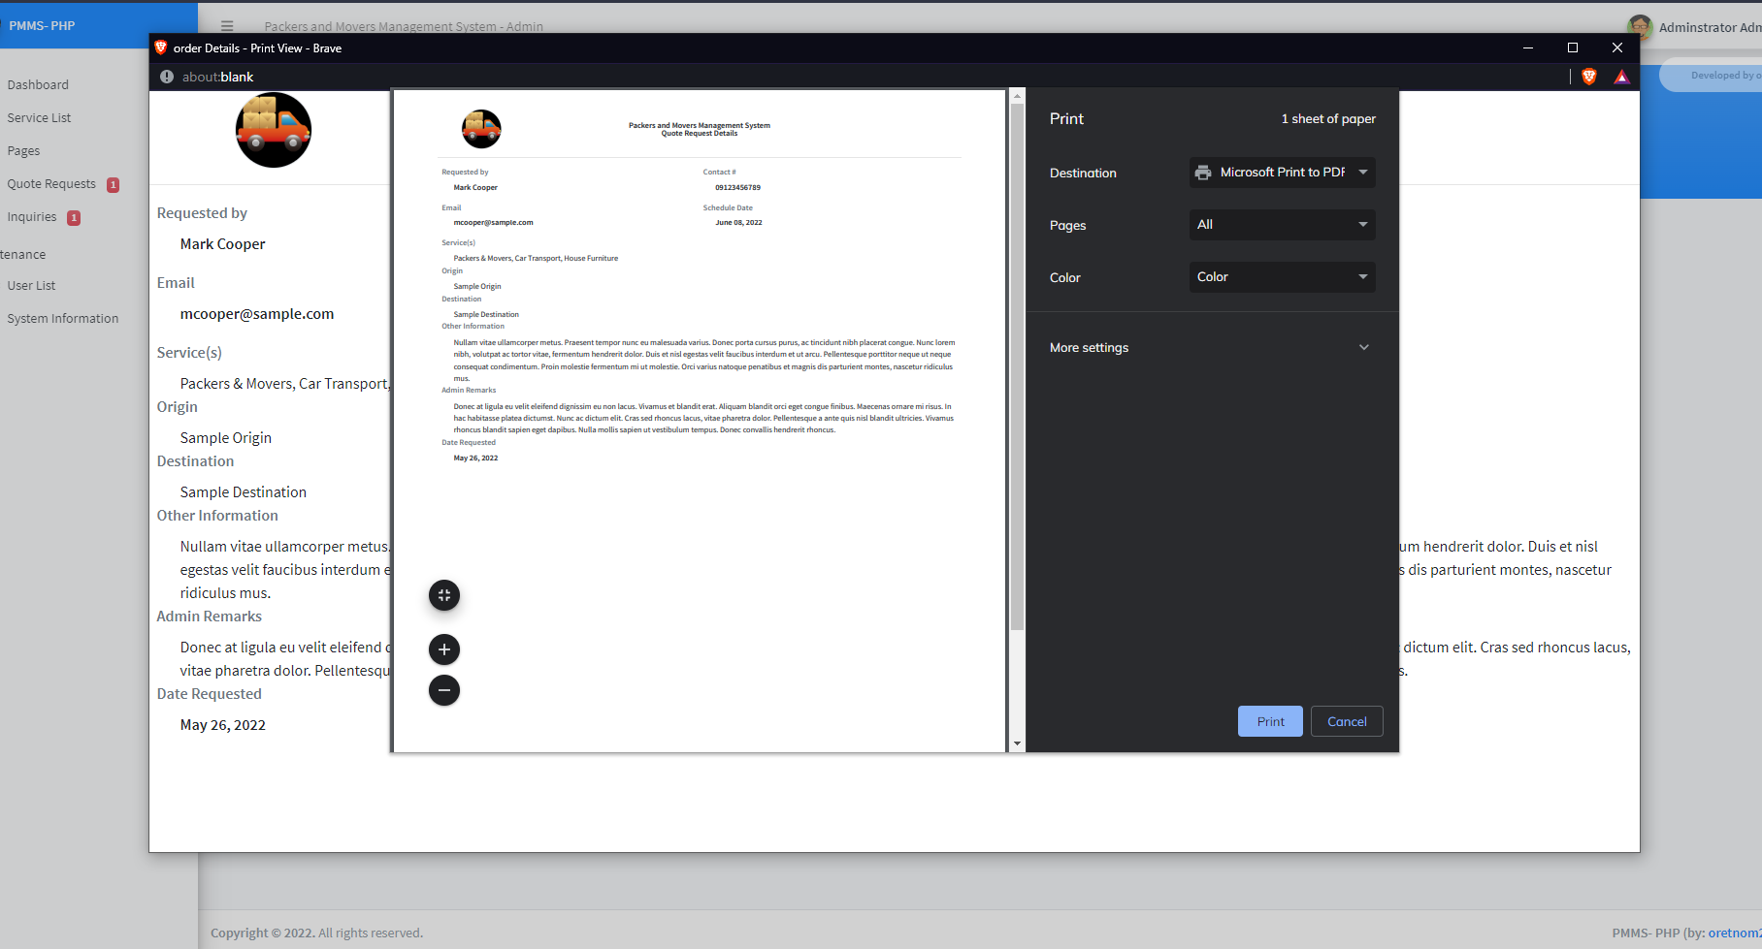
Task: Open Inquiries in the sidebar
Action: tap(32, 216)
